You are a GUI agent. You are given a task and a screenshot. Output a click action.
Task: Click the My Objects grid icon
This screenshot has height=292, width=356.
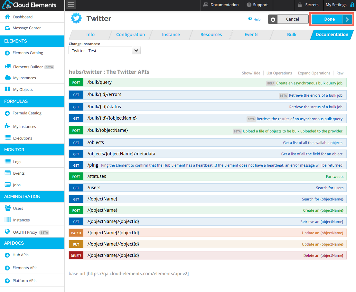[7, 89]
